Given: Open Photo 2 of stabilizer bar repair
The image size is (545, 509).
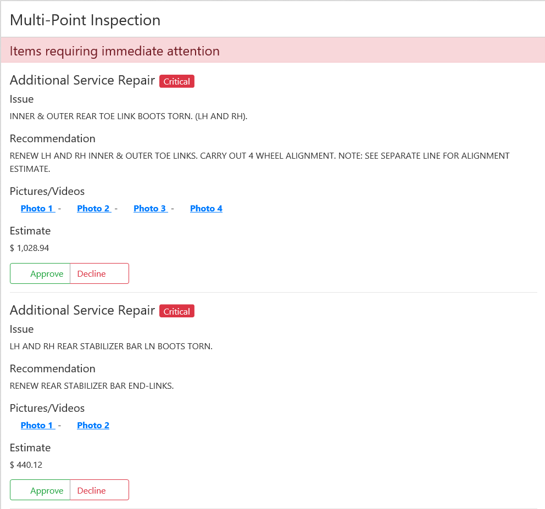Looking at the screenshot, I should (x=93, y=426).
